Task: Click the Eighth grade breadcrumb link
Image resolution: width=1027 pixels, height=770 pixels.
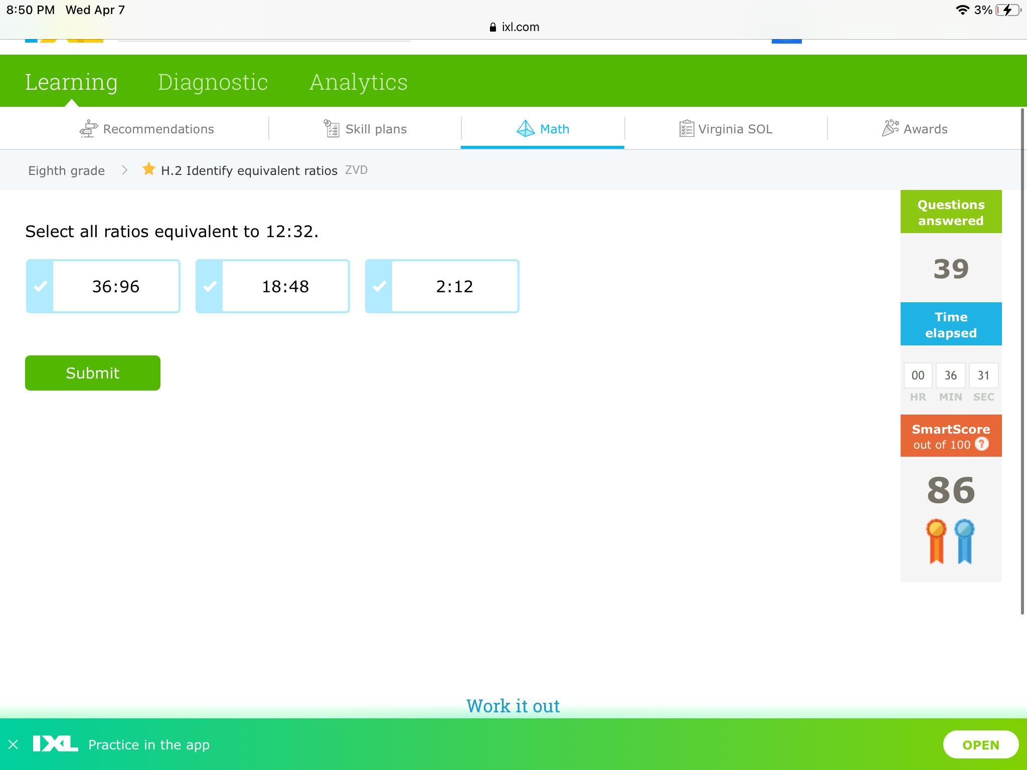Action: [x=66, y=170]
